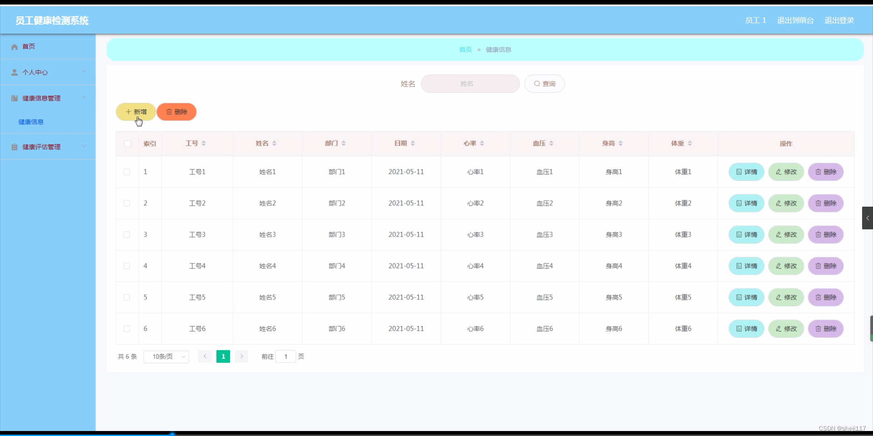Sort the table by 心率 column arrows
The height and width of the screenshot is (436, 873).
(x=483, y=143)
